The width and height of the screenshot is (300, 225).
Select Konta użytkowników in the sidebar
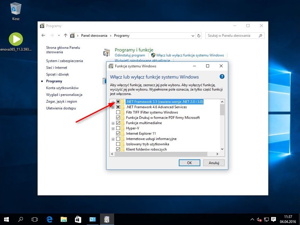coord(62,88)
